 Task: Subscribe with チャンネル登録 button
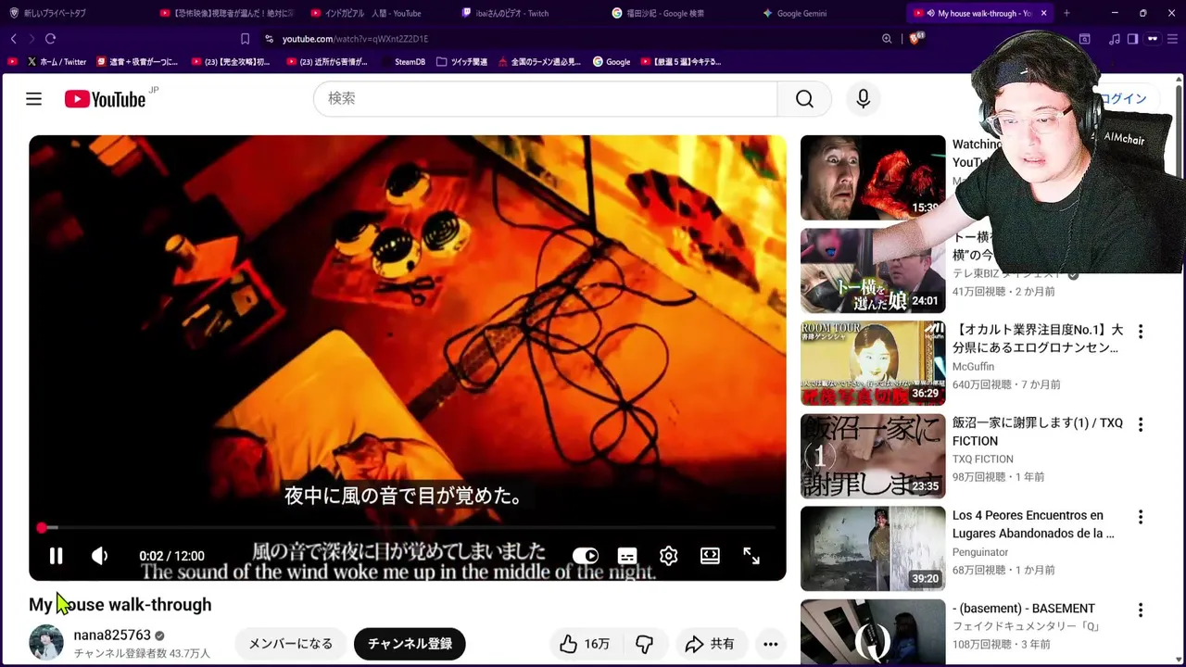point(410,644)
